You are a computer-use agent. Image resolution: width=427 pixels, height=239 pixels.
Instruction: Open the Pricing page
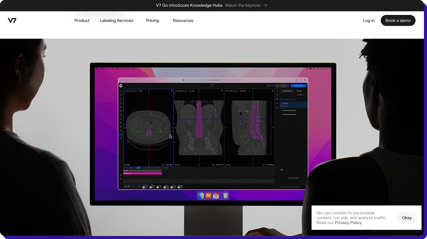point(152,20)
